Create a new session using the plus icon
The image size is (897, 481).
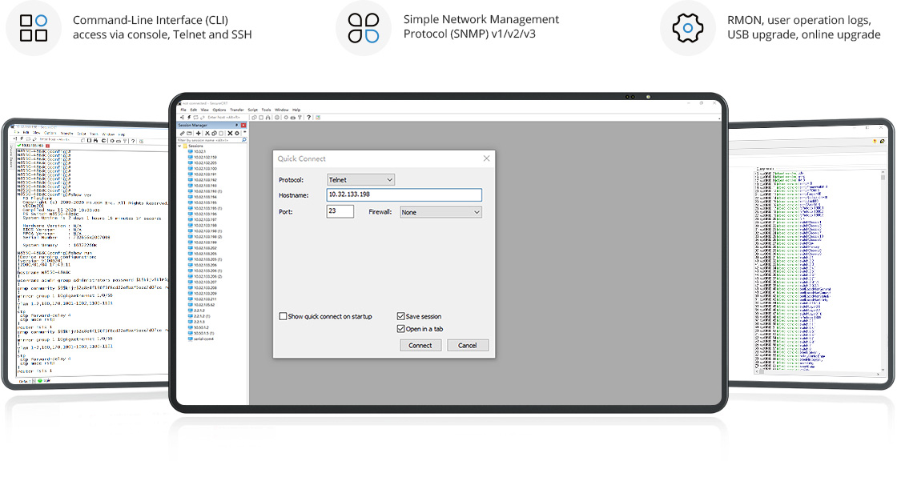click(198, 134)
